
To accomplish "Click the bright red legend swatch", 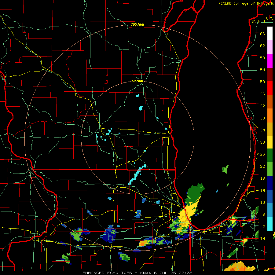I will point(270,88).
